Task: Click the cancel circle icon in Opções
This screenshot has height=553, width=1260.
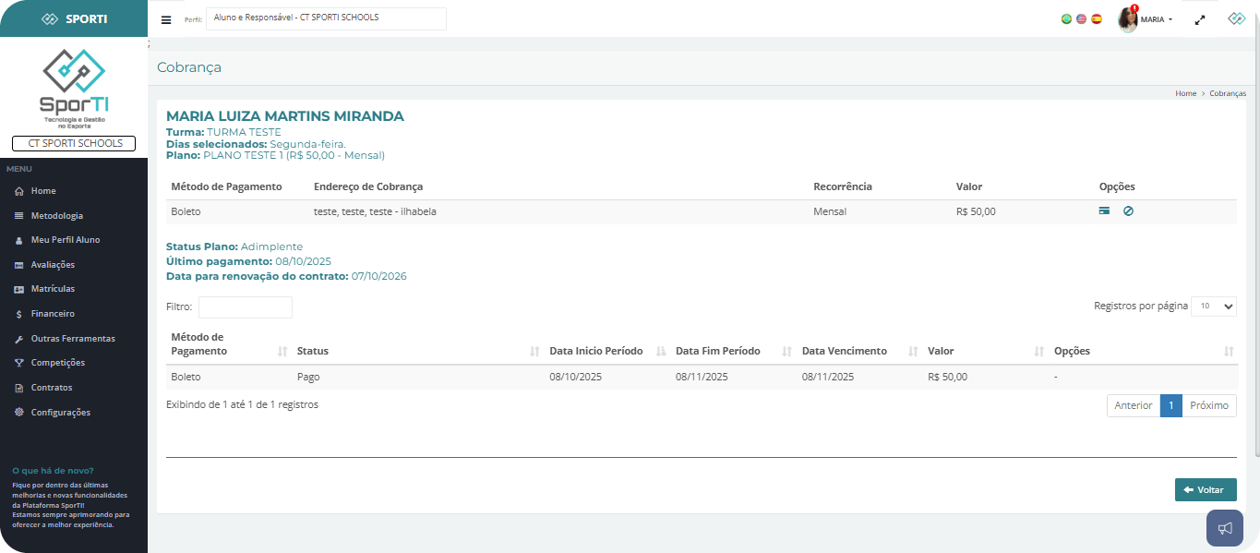Action: (1128, 211)
